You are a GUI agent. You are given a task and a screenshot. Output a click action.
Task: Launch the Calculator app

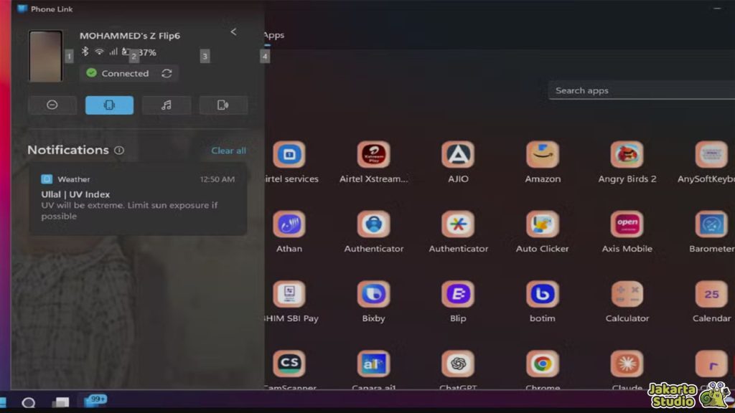pyautogui.click(x=627, y=294)
